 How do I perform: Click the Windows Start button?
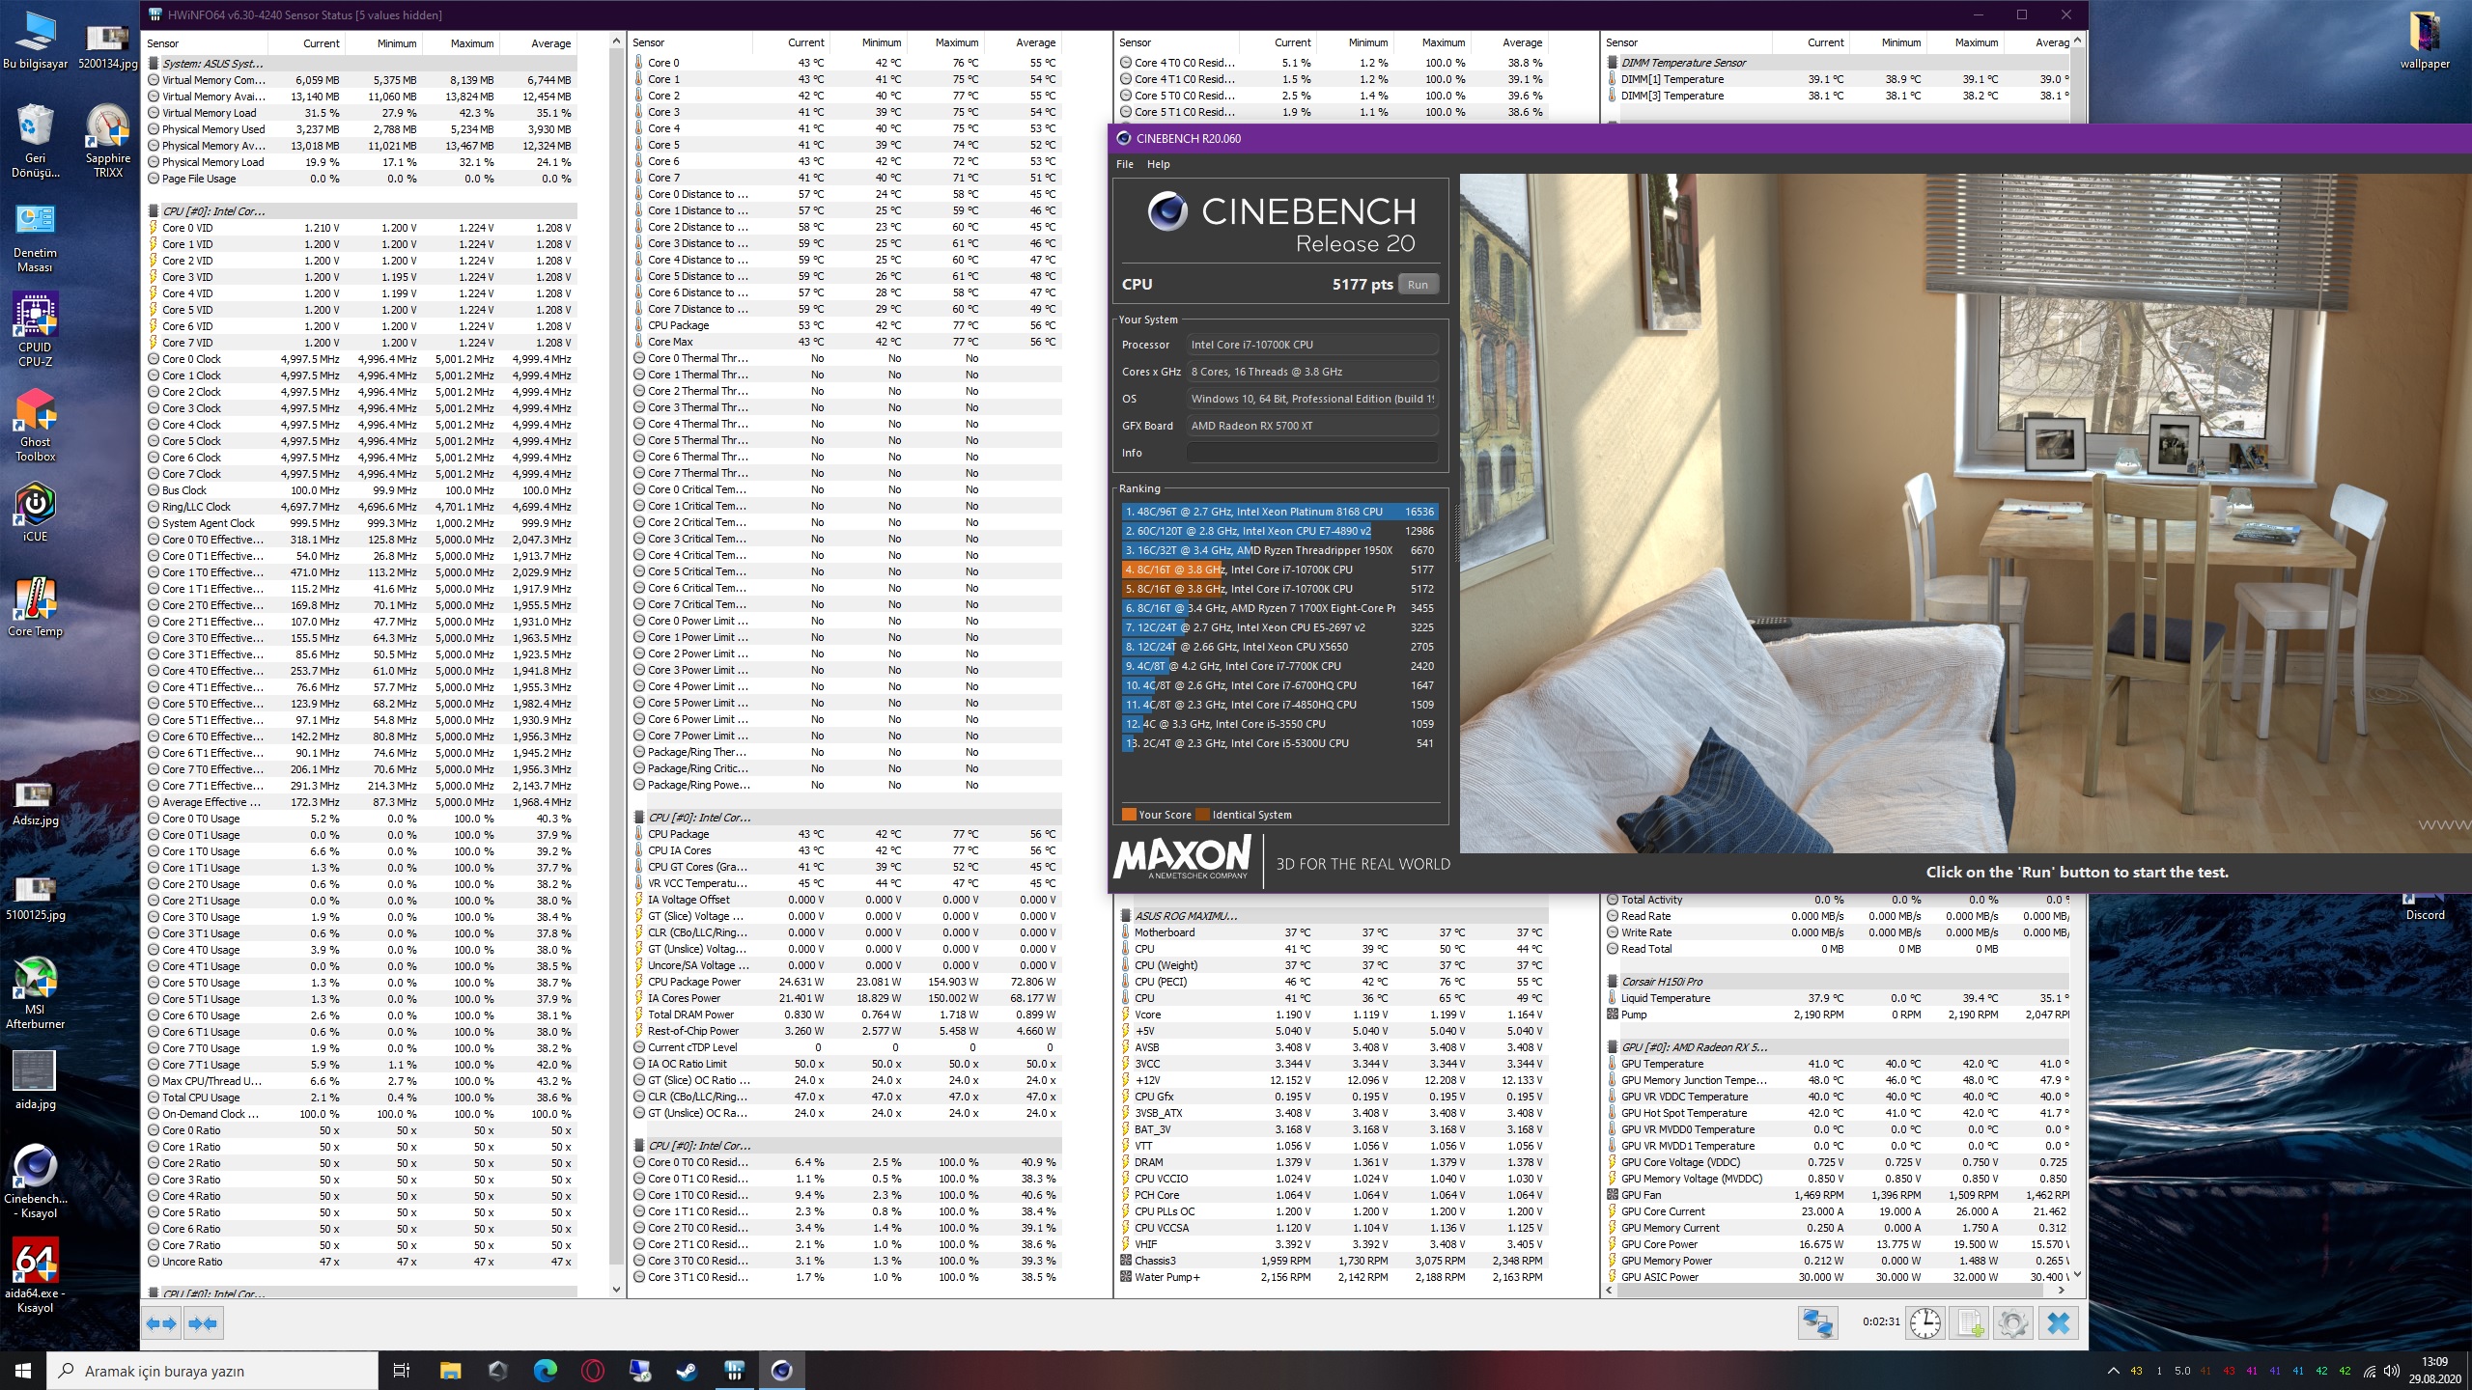23,1370
